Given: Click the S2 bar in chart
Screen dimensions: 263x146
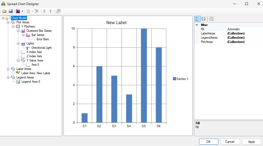Looking at the screenshot, I should pyautogui.click(x=100, y=94).
